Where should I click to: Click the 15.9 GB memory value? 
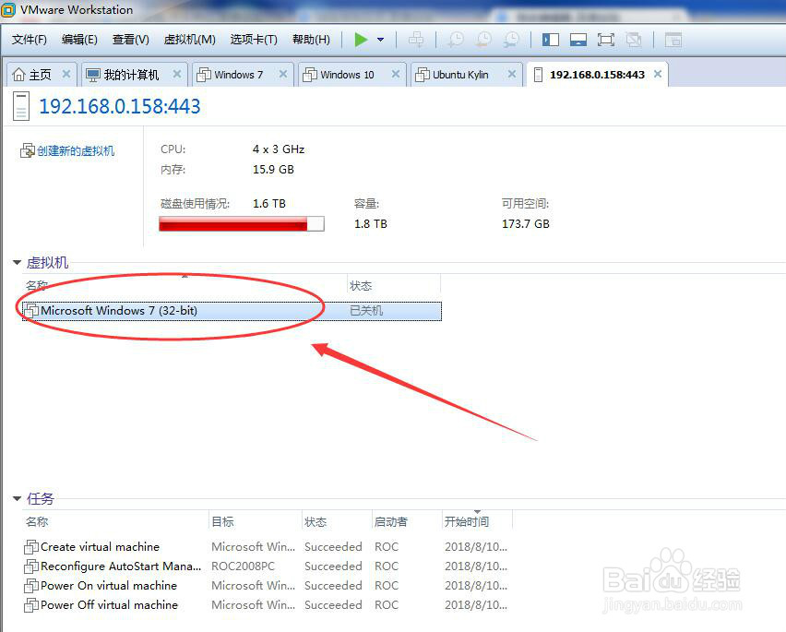(x=273, y=170)
